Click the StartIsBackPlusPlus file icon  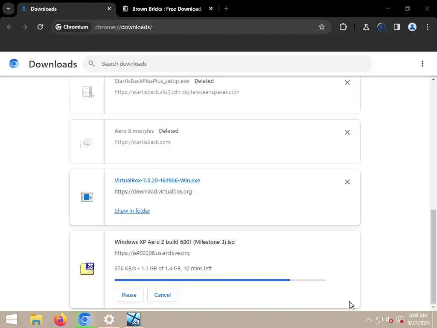tap(87, 92)
